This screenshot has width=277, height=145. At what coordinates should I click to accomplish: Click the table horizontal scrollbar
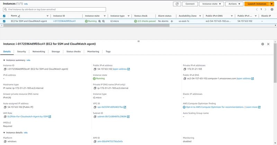(86, 25)
